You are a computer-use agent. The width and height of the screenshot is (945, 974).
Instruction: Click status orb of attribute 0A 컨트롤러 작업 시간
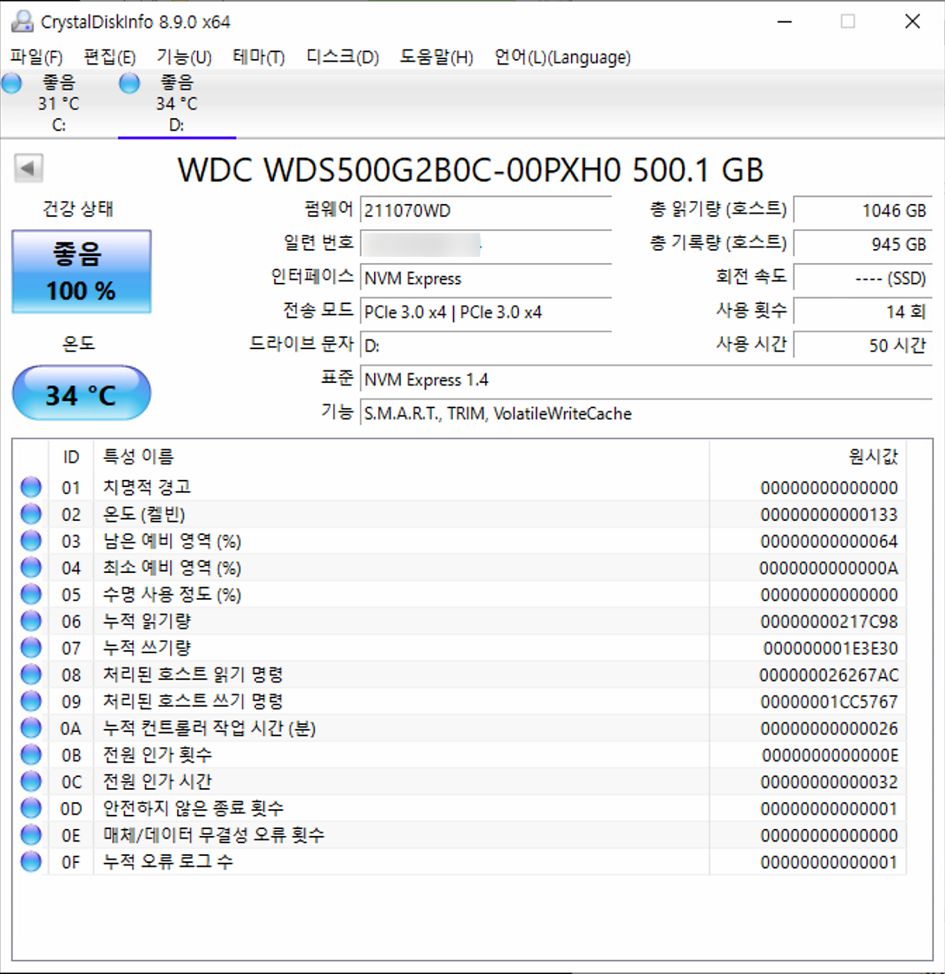(x=31, y=728)
